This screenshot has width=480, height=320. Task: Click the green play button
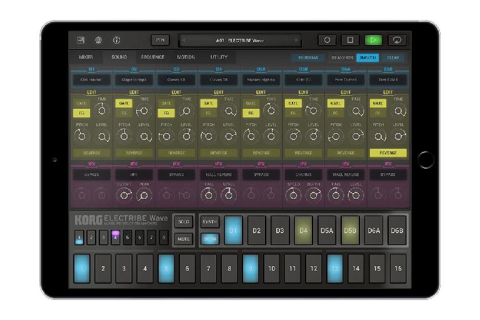pos(374,40)
